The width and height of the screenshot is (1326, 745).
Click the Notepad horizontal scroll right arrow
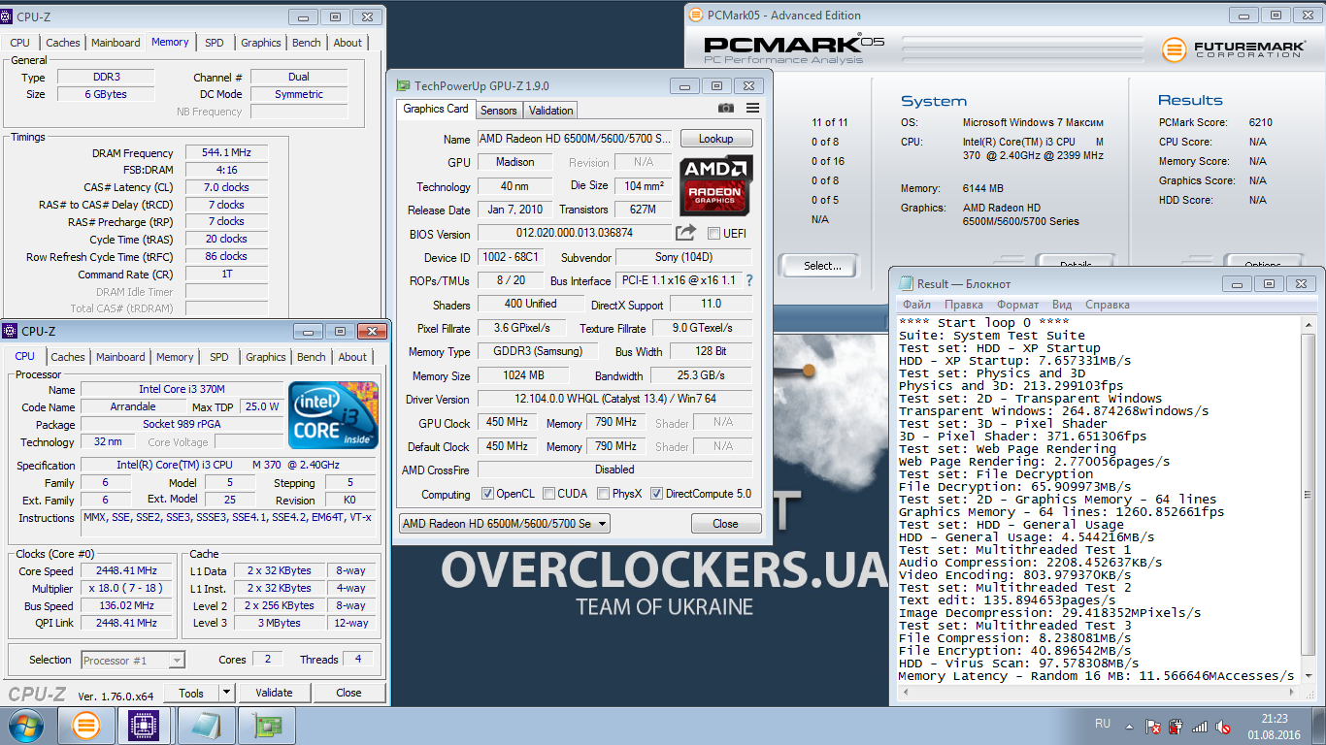point(1292,694)
